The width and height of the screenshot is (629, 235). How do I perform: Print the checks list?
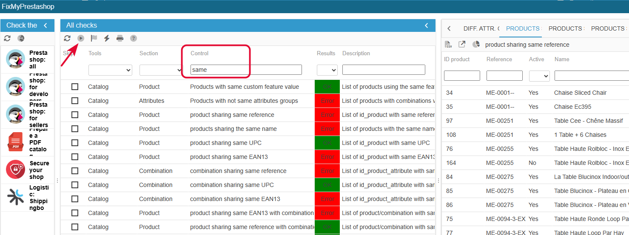pos(120,38)
